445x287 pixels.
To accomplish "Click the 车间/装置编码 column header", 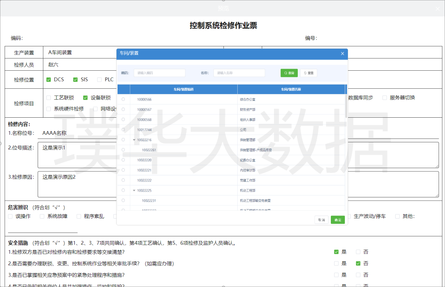I will 184,89.
